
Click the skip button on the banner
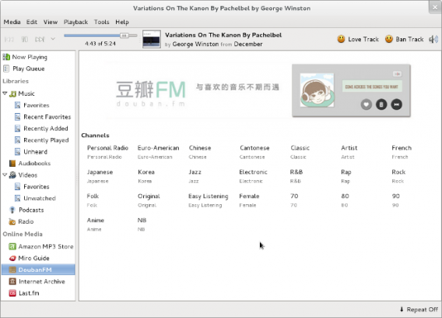[397, 104]
